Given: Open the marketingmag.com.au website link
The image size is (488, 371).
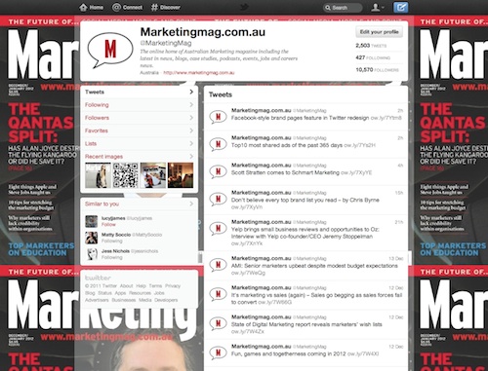Looking at the screenshot, I should pyautogui.click(x=199, y=73).
